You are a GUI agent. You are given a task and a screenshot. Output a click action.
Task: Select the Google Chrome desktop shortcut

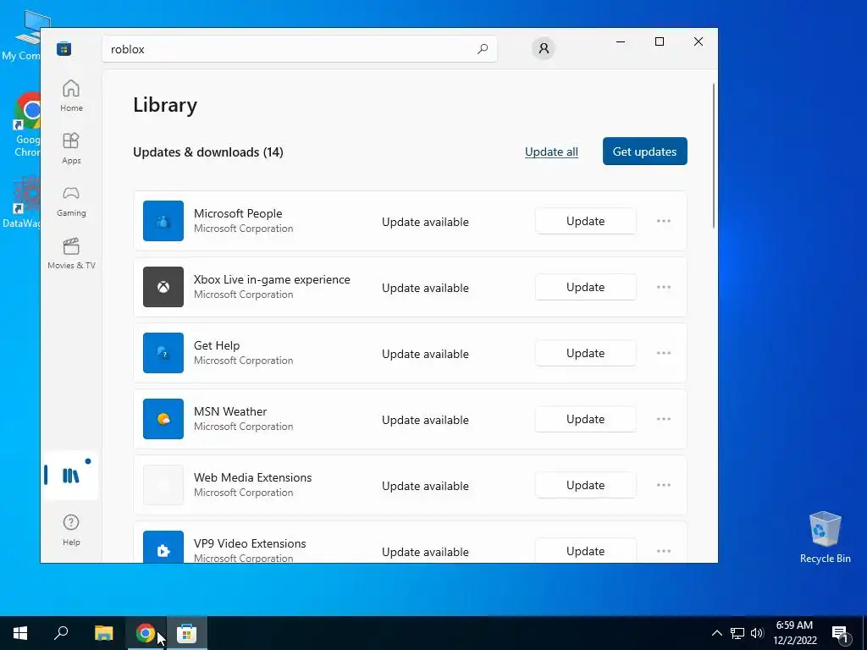[x=26, y=125]
